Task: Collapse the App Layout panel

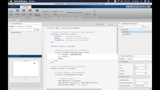Action: (9, 56)
